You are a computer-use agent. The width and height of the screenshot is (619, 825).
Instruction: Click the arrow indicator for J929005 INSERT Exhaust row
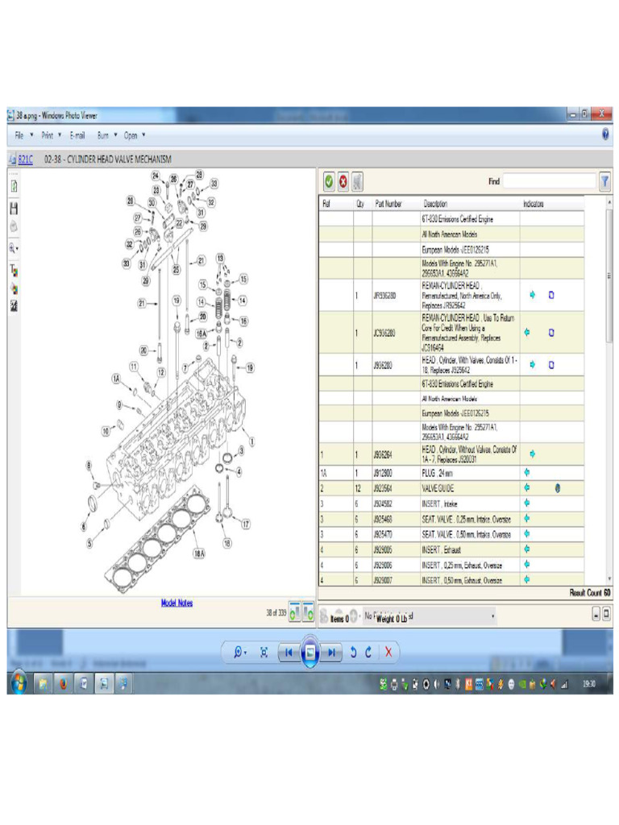pos(527,549)
